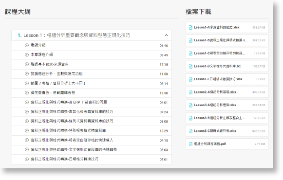Click file icon of Lesson3-C xlsx
Screen dimensions: 283x180
click(190, 131)
